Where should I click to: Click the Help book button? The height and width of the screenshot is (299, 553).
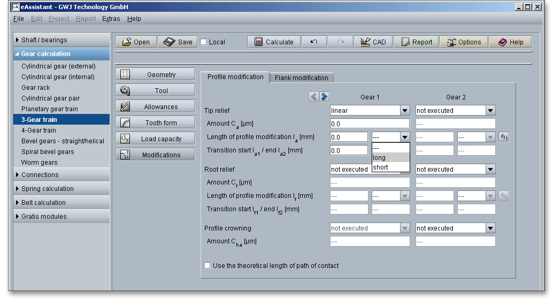coord(510,42)
